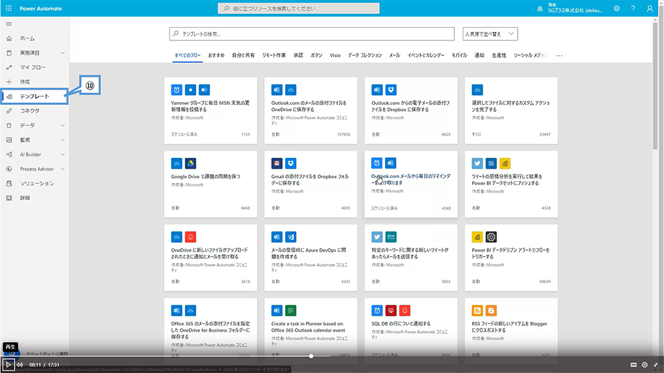Open Outlook.com 毎日のリマインダー template
The width and height of the screenshot is (664, 373).
[x=411, y=184]
